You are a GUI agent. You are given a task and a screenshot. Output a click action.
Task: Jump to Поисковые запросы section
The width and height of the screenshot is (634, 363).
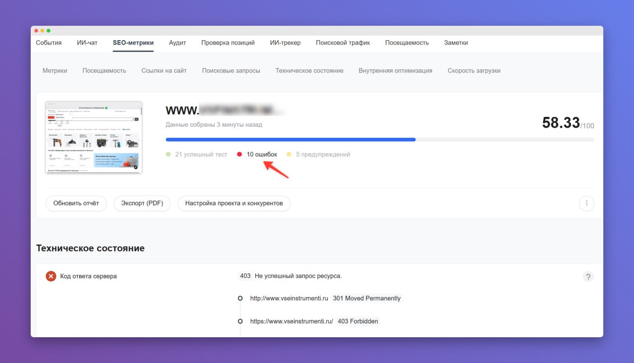[x=231, y=71]
